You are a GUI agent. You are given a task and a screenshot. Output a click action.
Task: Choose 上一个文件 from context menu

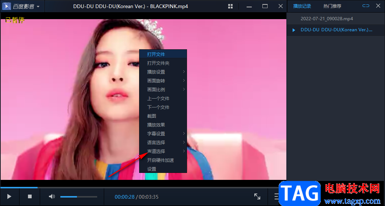pos(163,99)
